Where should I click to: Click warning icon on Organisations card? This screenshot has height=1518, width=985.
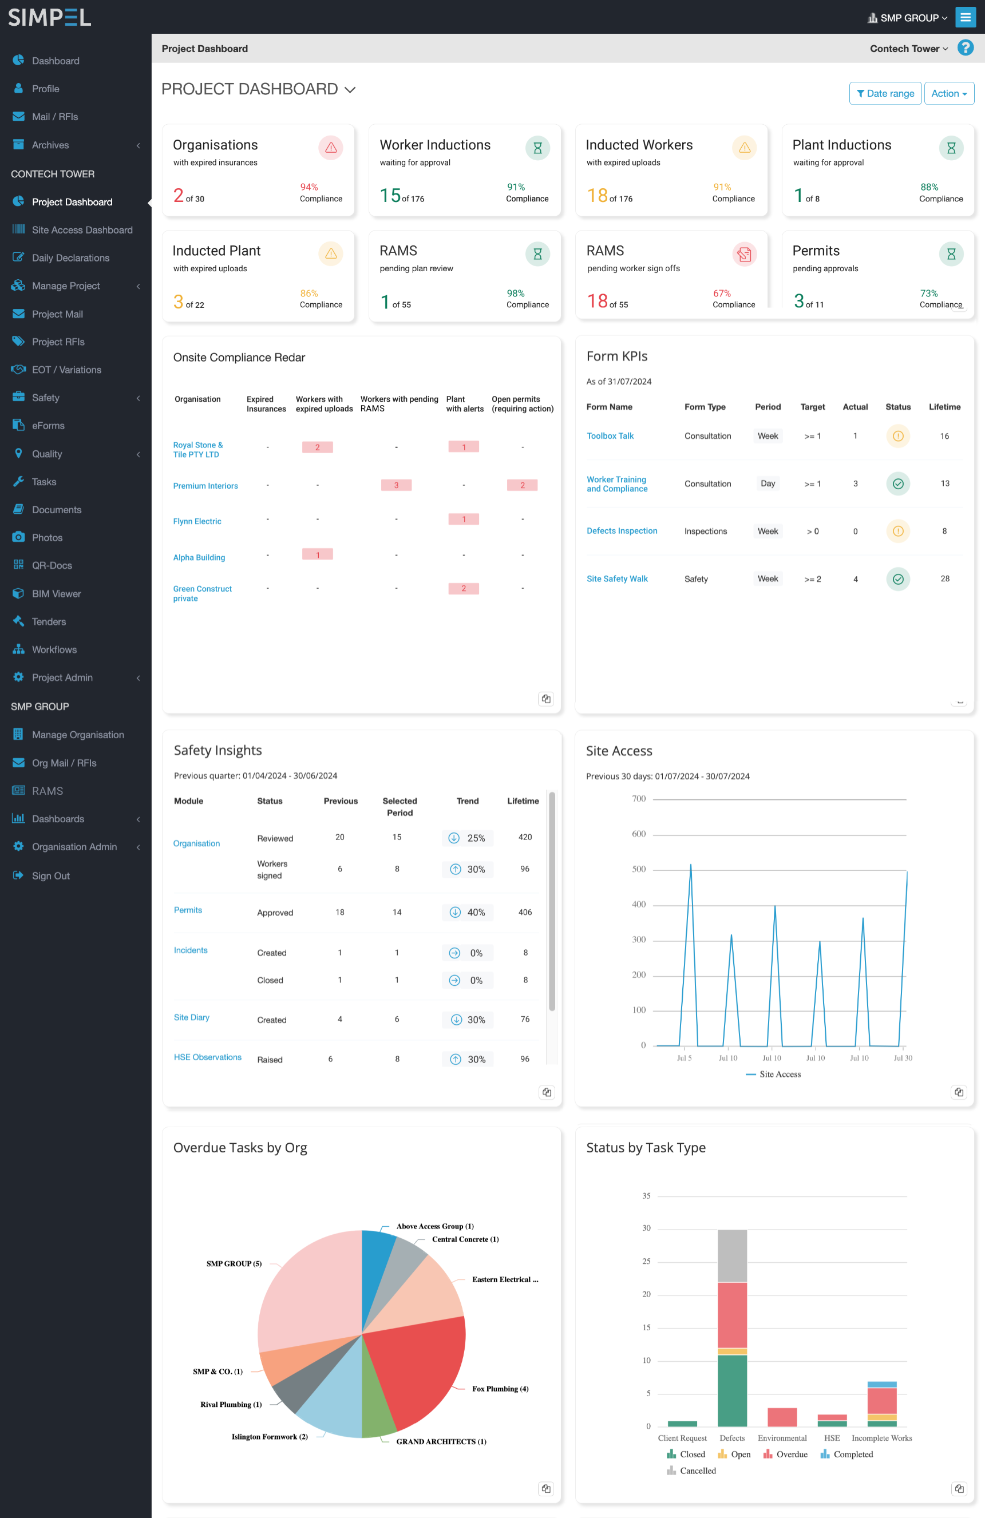click(330, 148)
